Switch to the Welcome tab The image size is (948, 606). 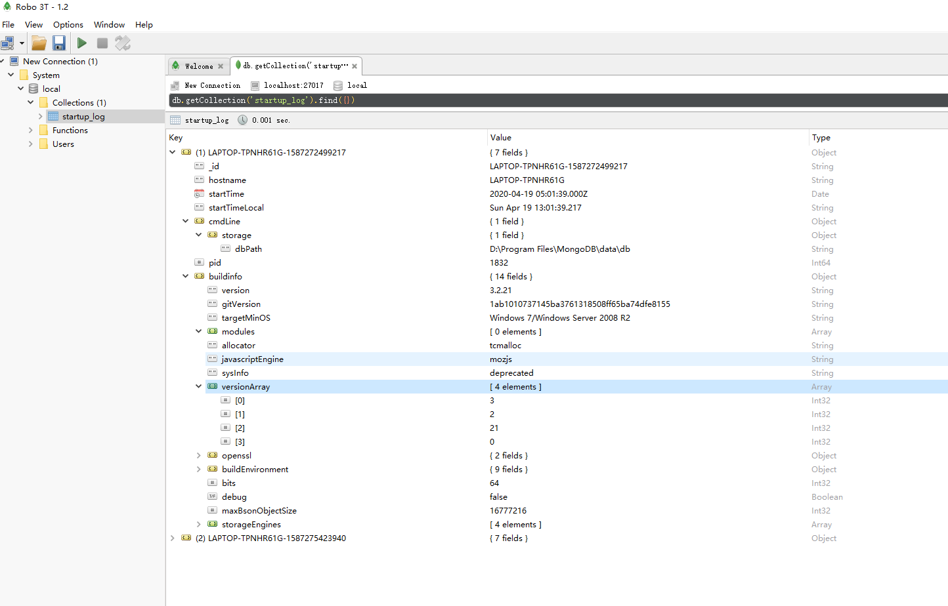click(x=199, y=66)
